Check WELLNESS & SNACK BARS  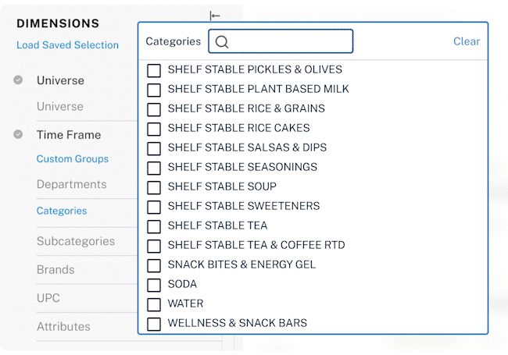154,324
